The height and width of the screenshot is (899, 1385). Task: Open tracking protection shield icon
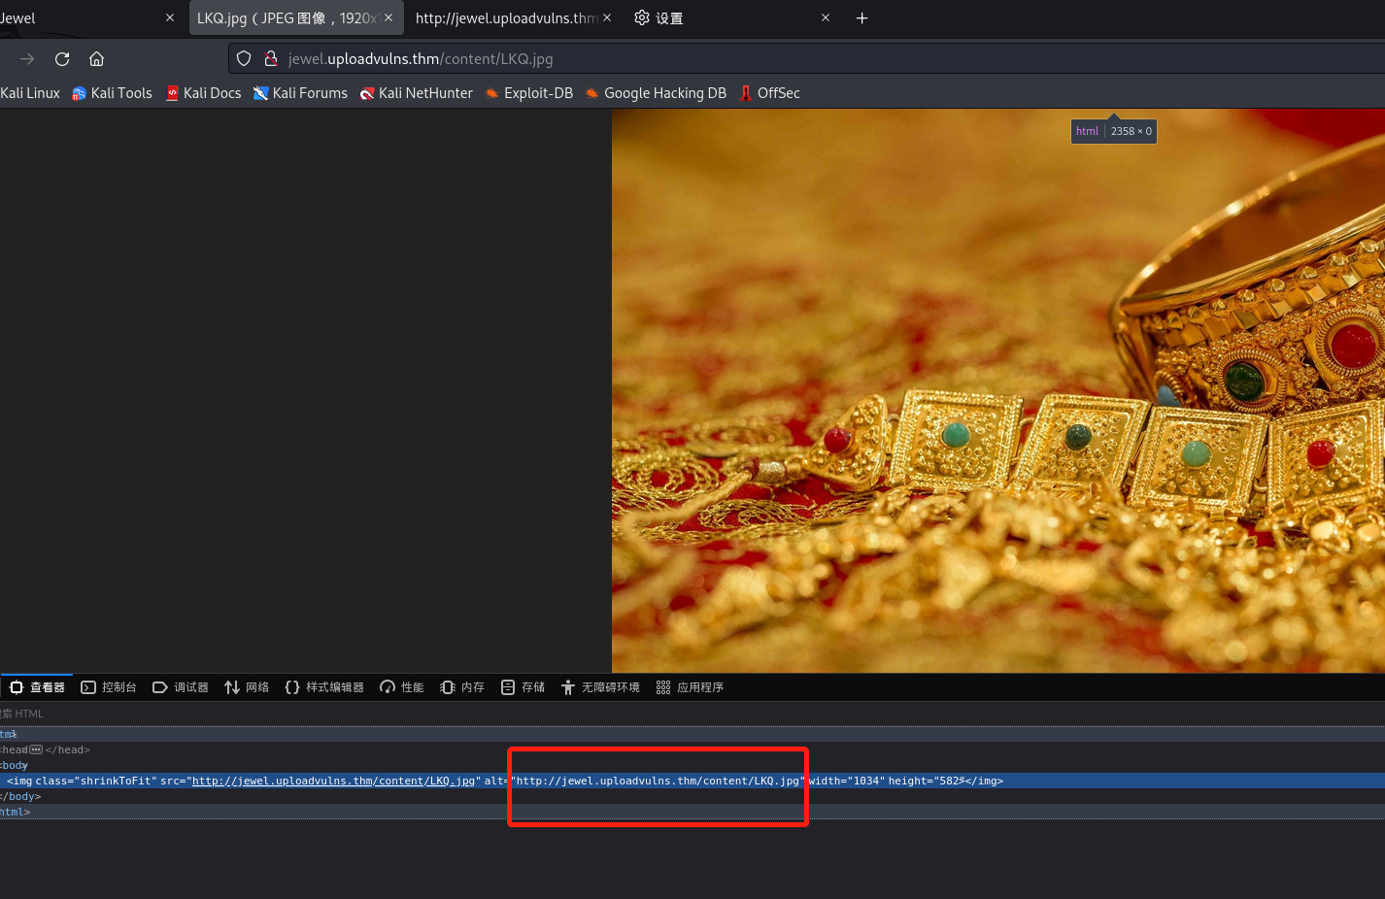[244, 59]
